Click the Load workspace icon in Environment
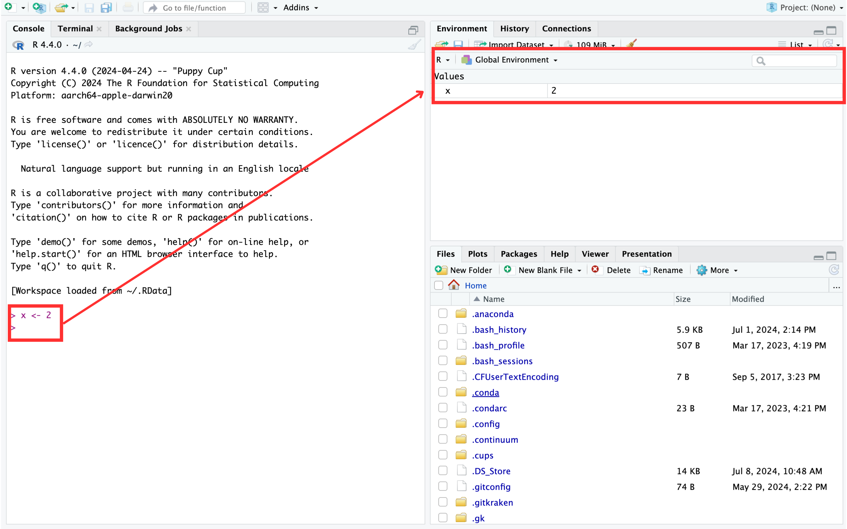Image resolution: width=847 pixels, height=529 pixels. pos(441,44)
